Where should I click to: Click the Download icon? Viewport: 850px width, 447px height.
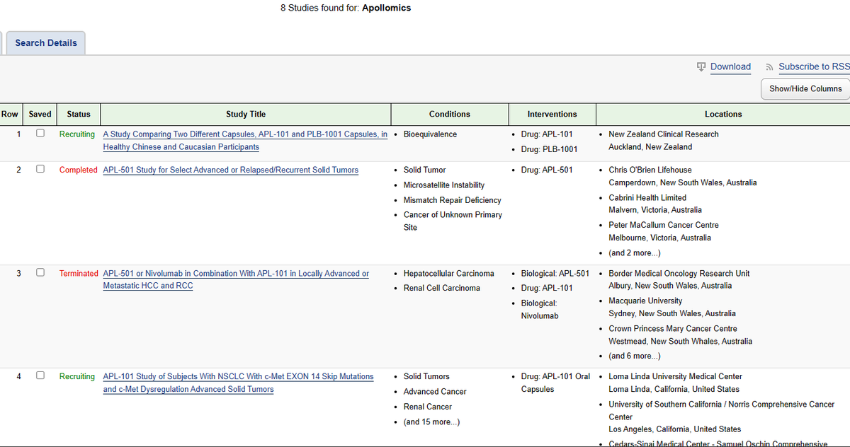click(701, 66)
